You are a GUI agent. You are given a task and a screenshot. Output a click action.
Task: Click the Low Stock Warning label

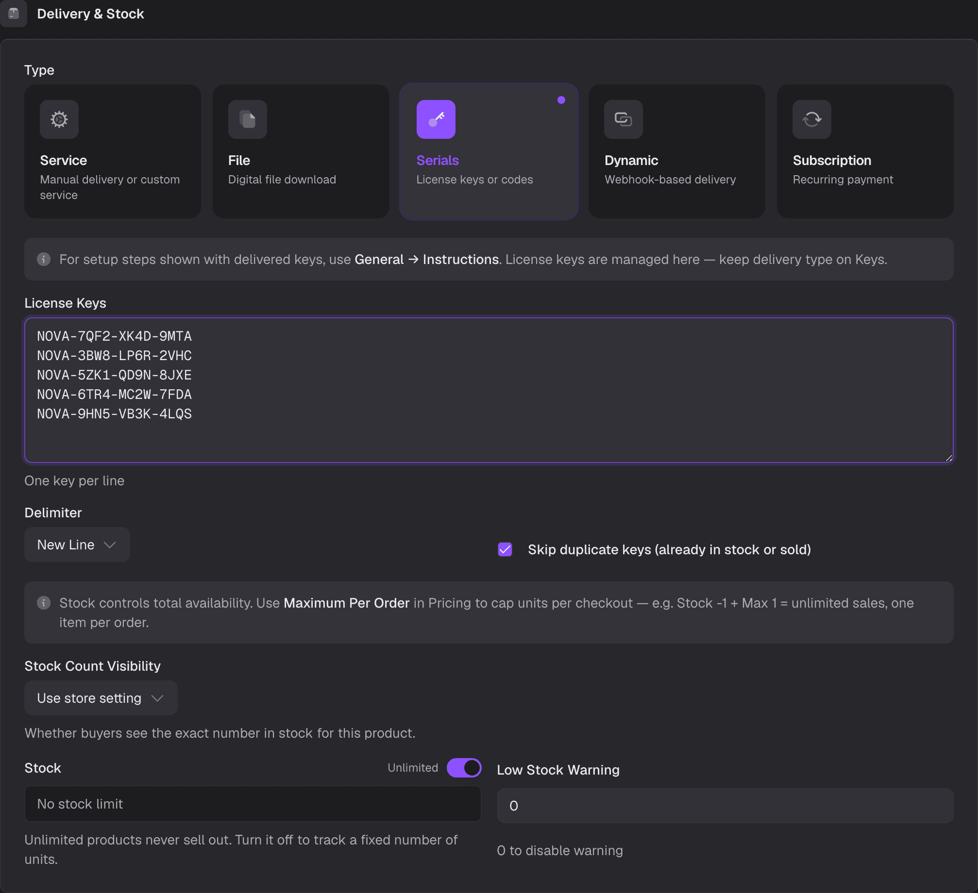point(558,770)
